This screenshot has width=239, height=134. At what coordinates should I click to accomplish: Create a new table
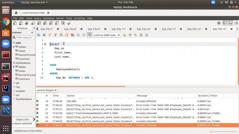pos(39,23)
